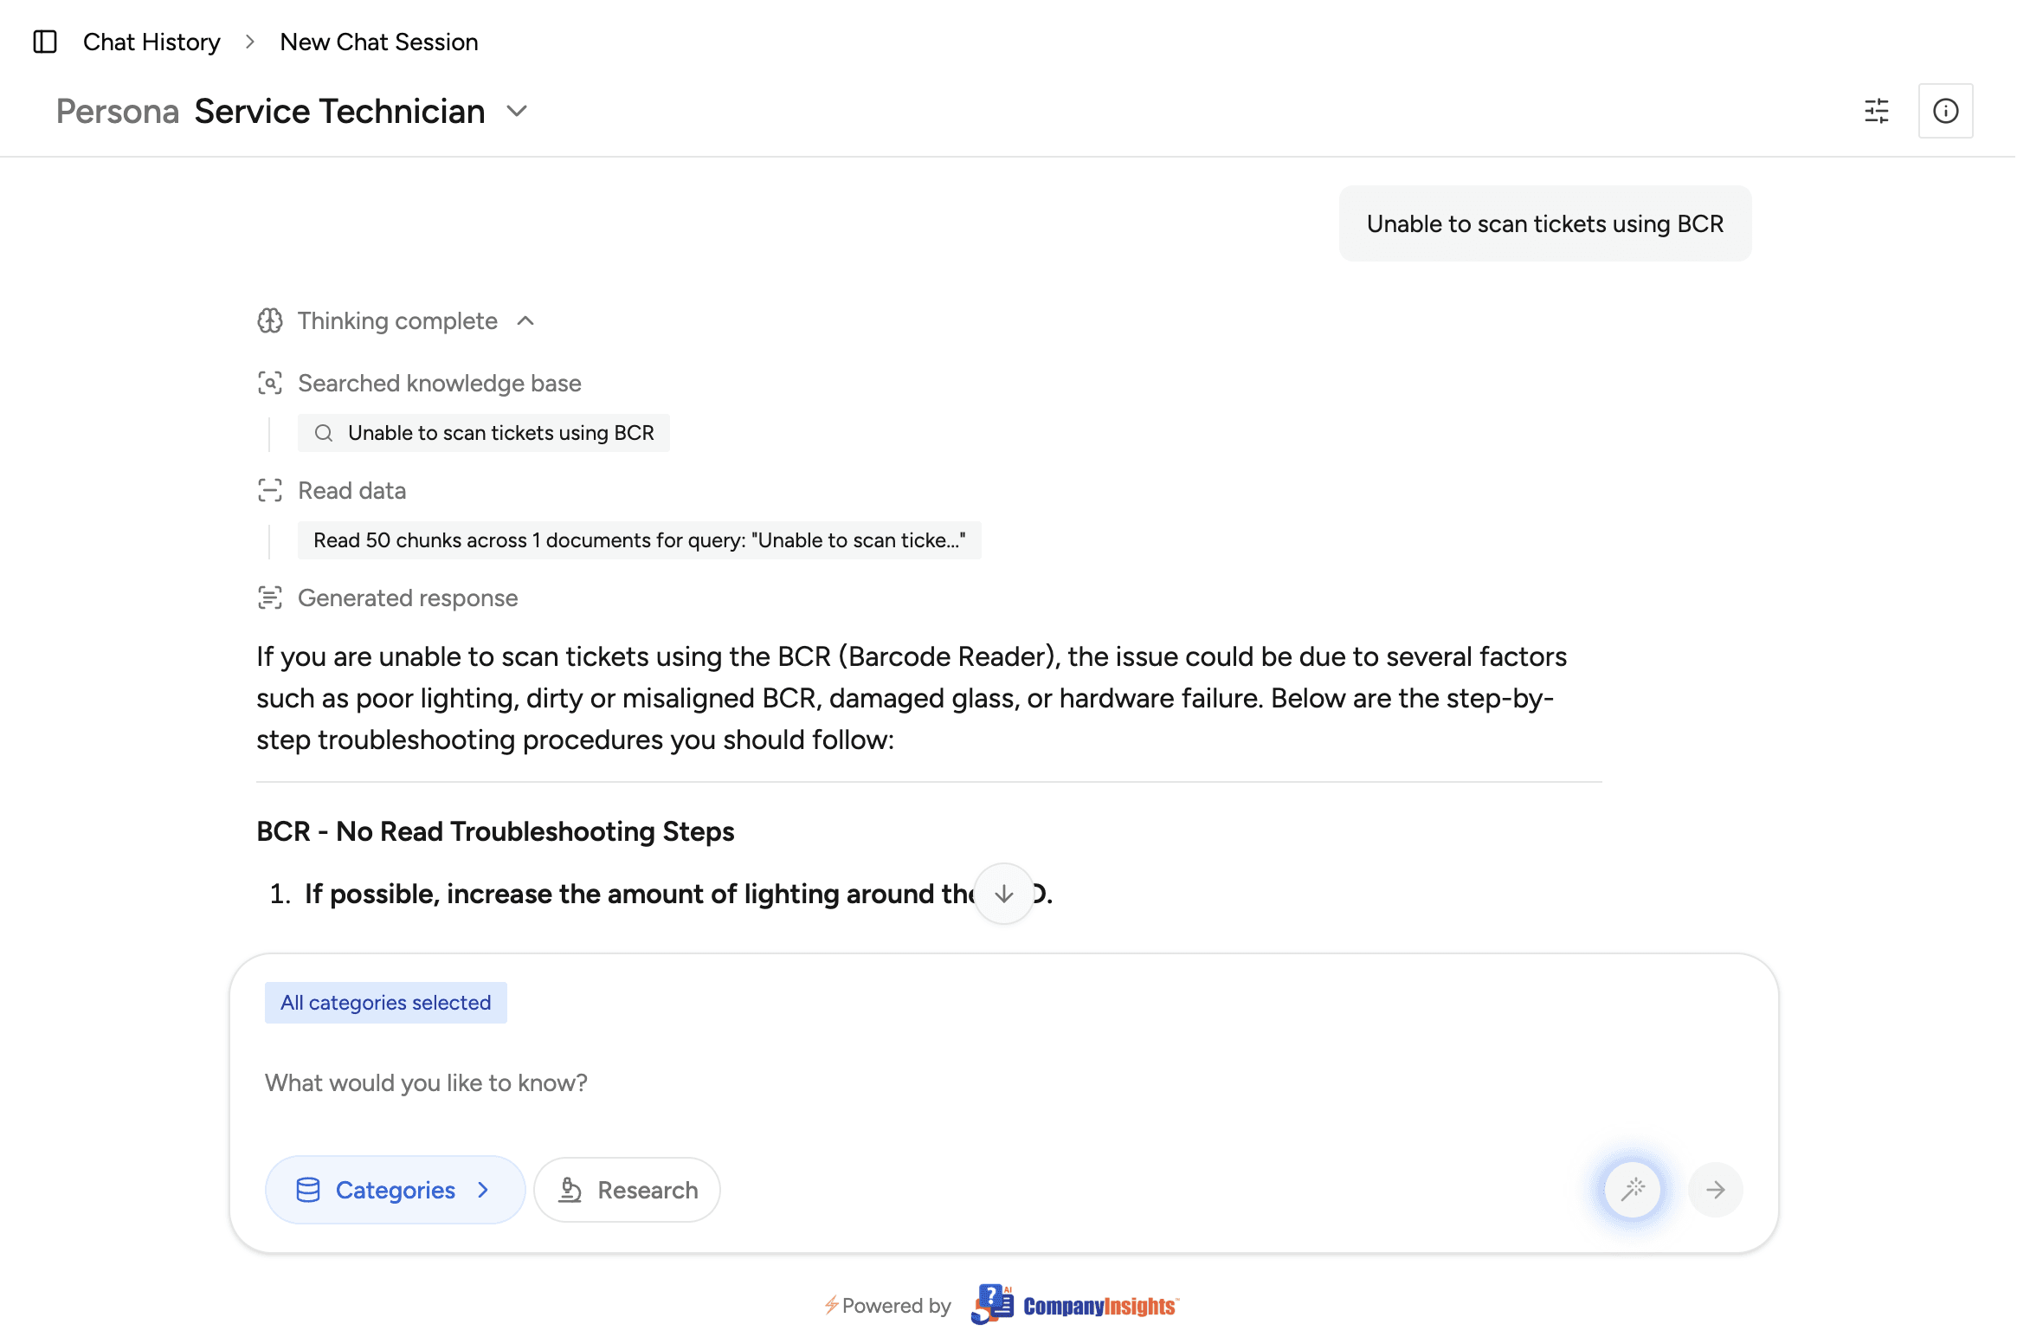
Task: Toggle the sidebar panel icon
Action: click(45, 42)
